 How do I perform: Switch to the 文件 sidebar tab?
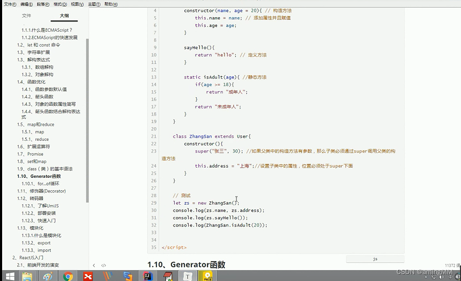point(26,16)
